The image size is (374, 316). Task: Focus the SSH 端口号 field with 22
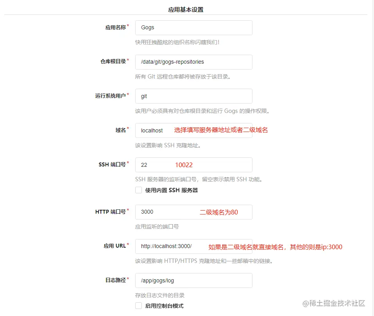tap(194, 165)
